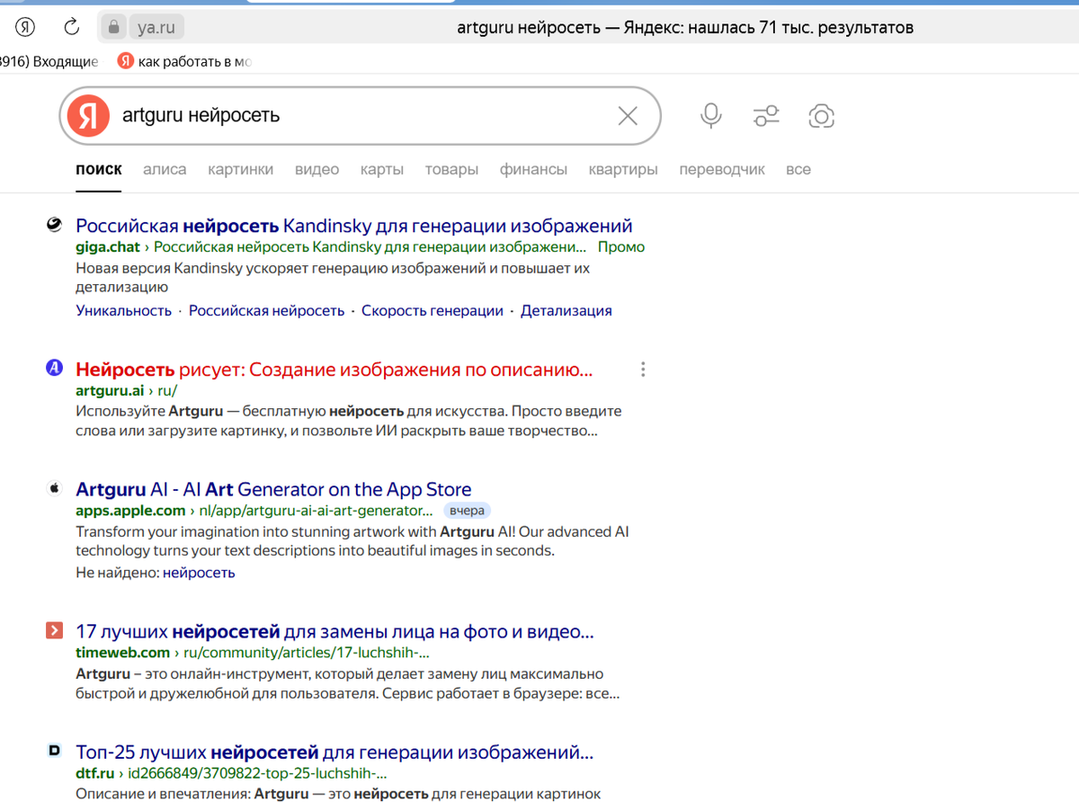Click snippet Используйте Artguru — бесплатную нейросеть
1079x802 pixels.
349,421
